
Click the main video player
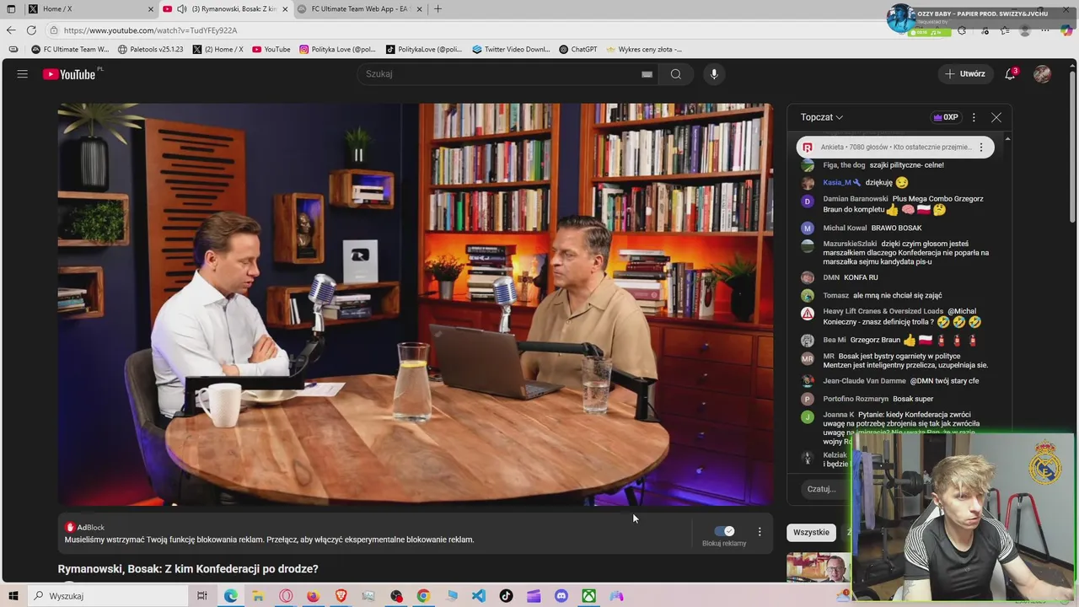click(416, 304)
